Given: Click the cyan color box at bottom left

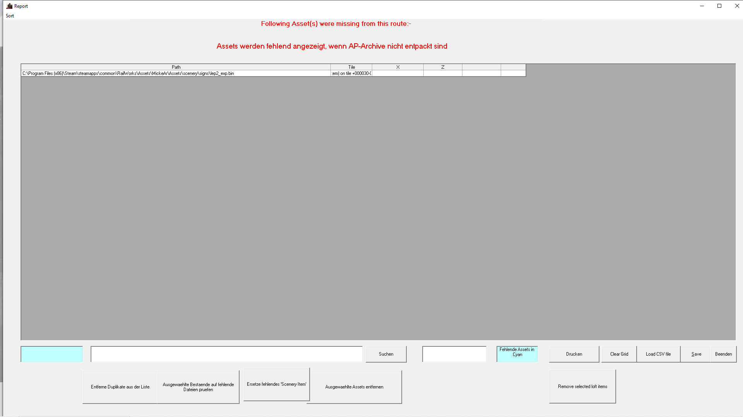Looking at the screenshot, I should (52, 354).
